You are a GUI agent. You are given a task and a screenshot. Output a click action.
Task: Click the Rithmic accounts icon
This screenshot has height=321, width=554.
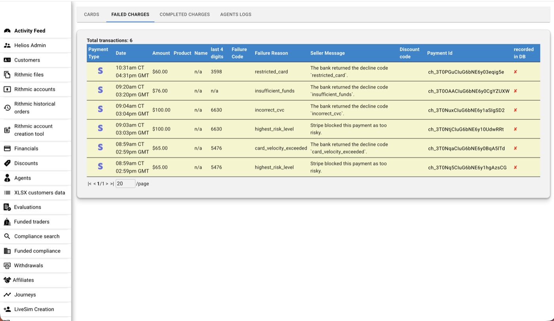(x=7, y=89)
